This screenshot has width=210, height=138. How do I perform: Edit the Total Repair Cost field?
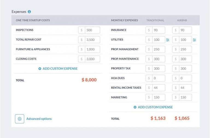coord(92,40)
